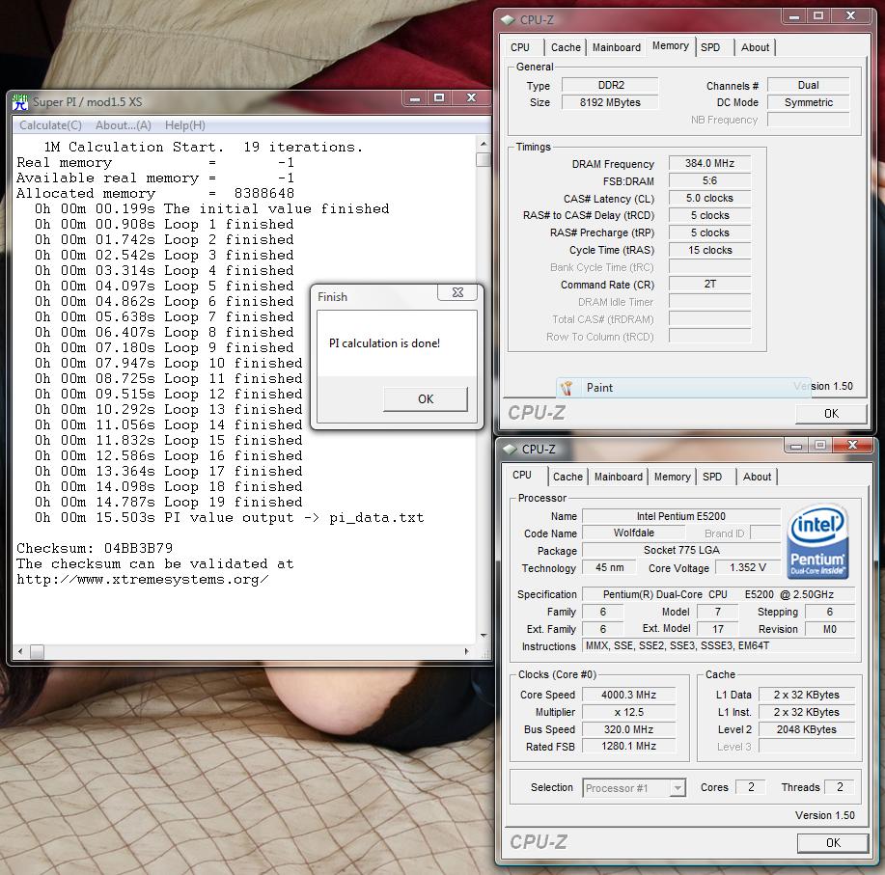Click the Core Speed 4000.3 MHz value

click(x=628, y=695)
